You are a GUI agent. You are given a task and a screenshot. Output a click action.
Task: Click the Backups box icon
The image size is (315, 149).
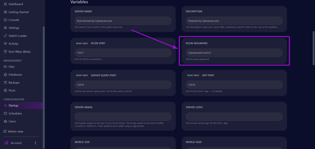click(6, 82)
